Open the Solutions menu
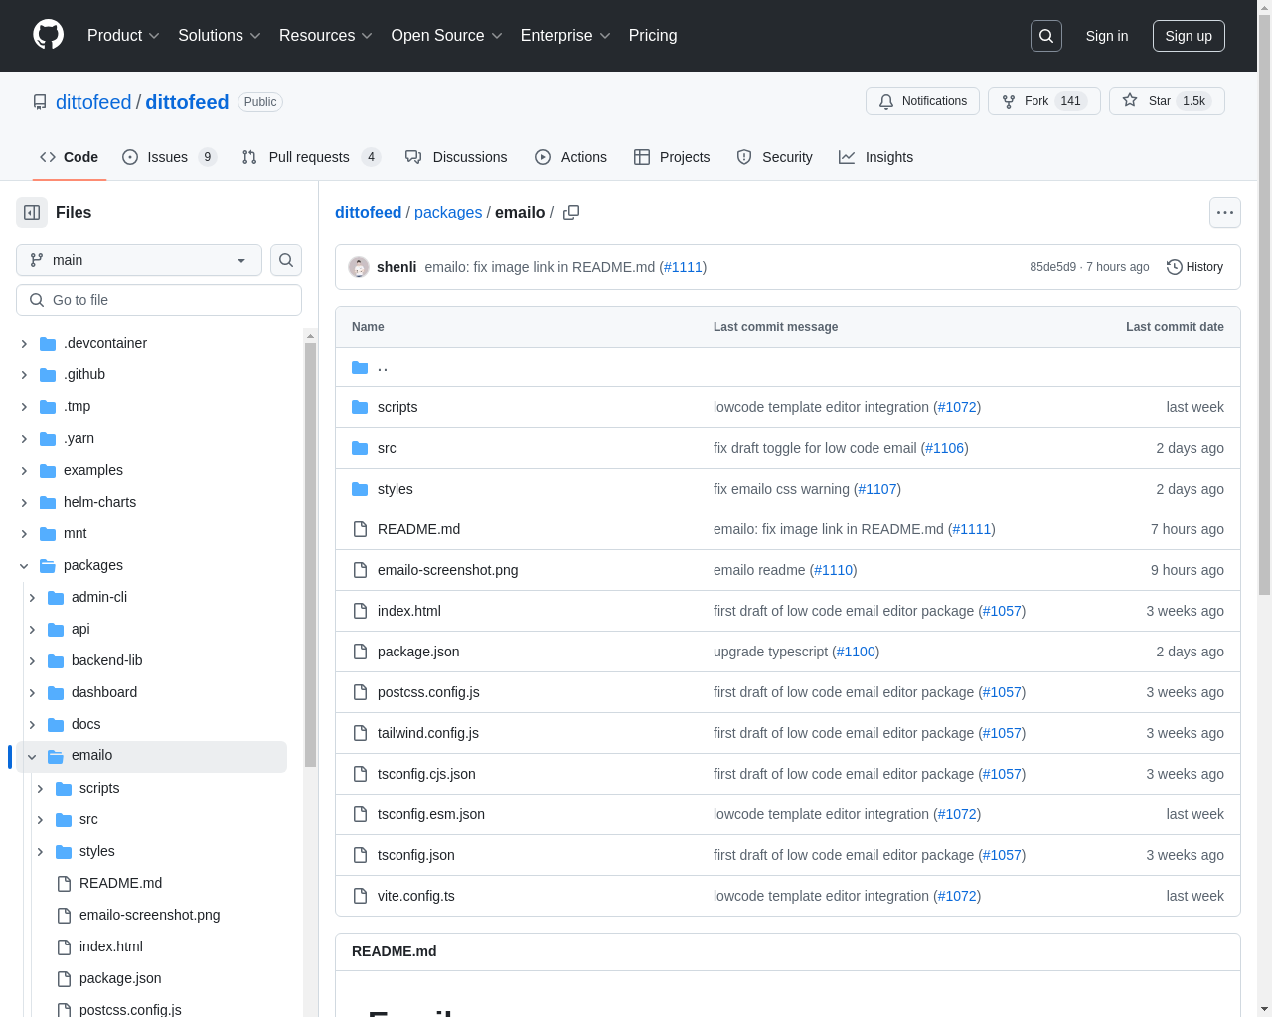 tap(220, 36)
